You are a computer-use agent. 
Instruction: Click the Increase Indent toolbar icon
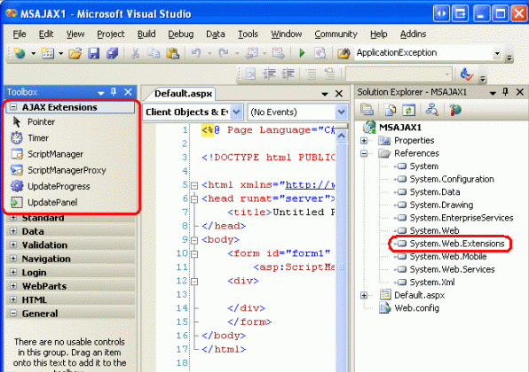pyautogui.click(x=288, y=74)
